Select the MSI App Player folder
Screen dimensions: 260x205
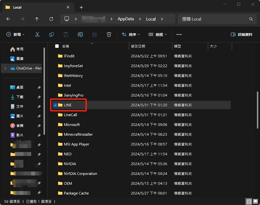pyautogui.click(x=76, y=144)
